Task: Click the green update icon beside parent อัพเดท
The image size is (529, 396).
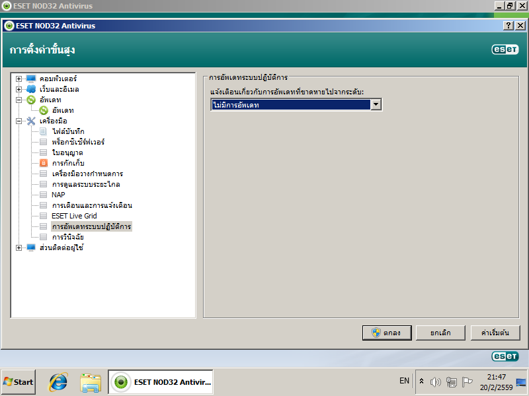Action: click(31, 100)
